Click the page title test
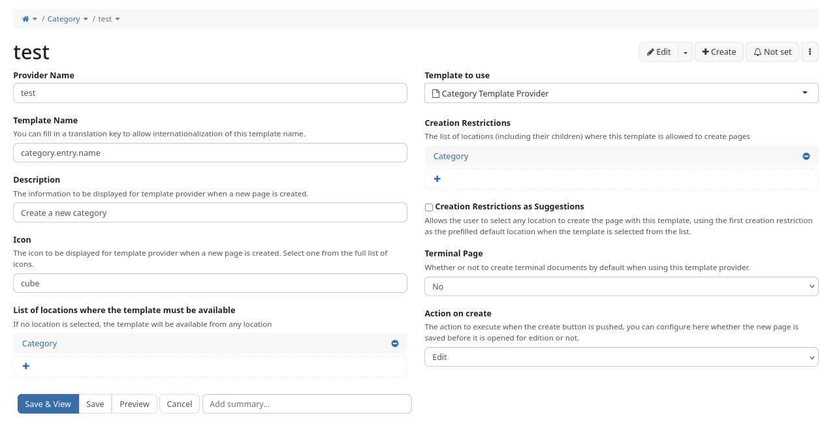Image resolution: width=822 pixels, height=424 pixels. (31, 52)
